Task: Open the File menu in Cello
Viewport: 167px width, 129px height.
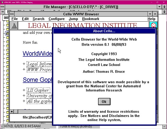Action: click(15, 19)
